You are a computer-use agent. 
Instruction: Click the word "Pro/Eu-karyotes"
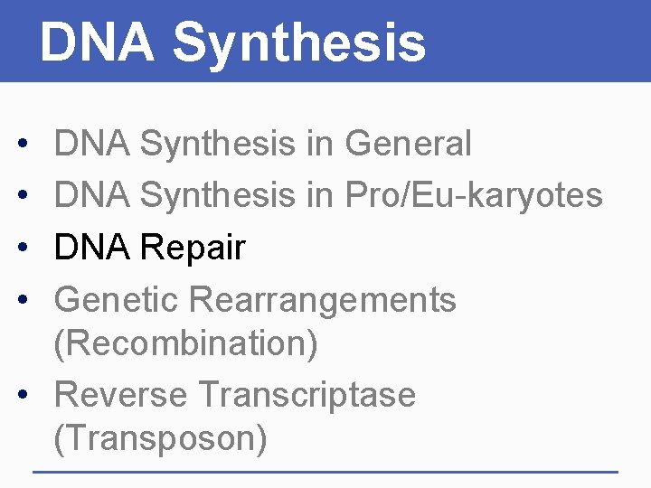472,195
